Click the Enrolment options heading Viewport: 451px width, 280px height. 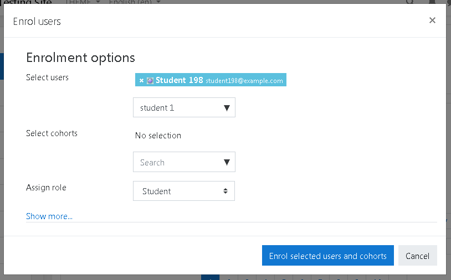(x=80, y=58)
